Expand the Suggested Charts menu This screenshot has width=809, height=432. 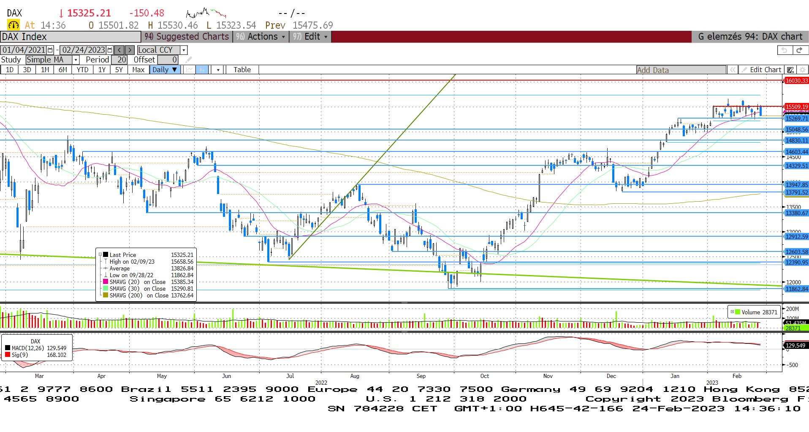pyautogui.click(x=187, y=37)
